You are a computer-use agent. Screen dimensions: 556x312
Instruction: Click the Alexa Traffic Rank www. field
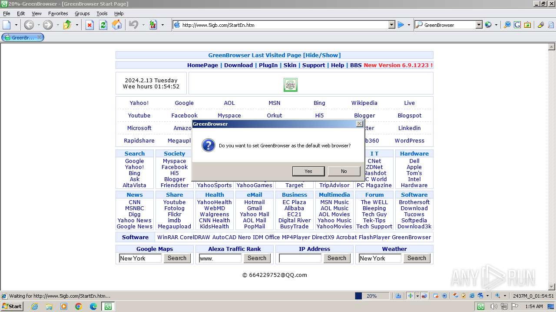point(220,258)
